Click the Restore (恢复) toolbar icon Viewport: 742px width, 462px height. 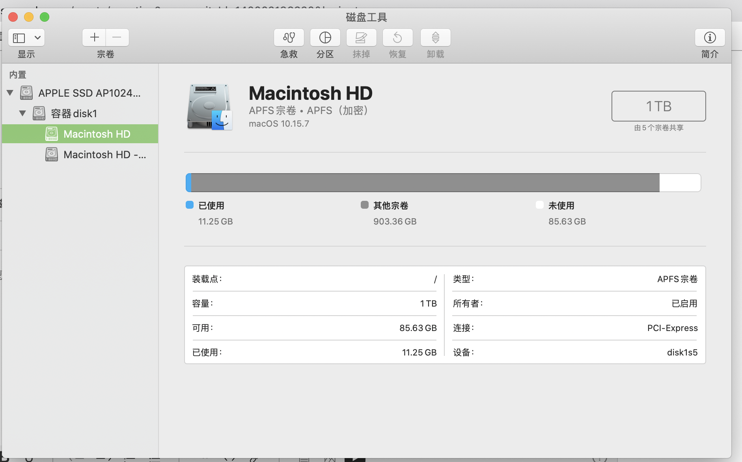pyautogui.click(x=397, y=38)
